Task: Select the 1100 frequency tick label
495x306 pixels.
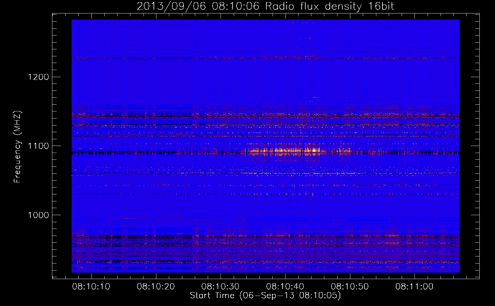Action: [38, 146]
